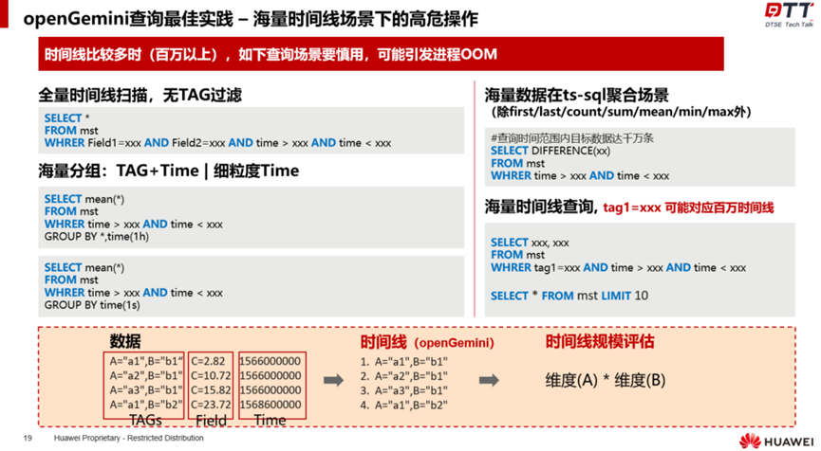Screen dimensions: 821x451
Task: Click list item '4. A="a1",B="b2"'
Action: (x=403, y=405)
